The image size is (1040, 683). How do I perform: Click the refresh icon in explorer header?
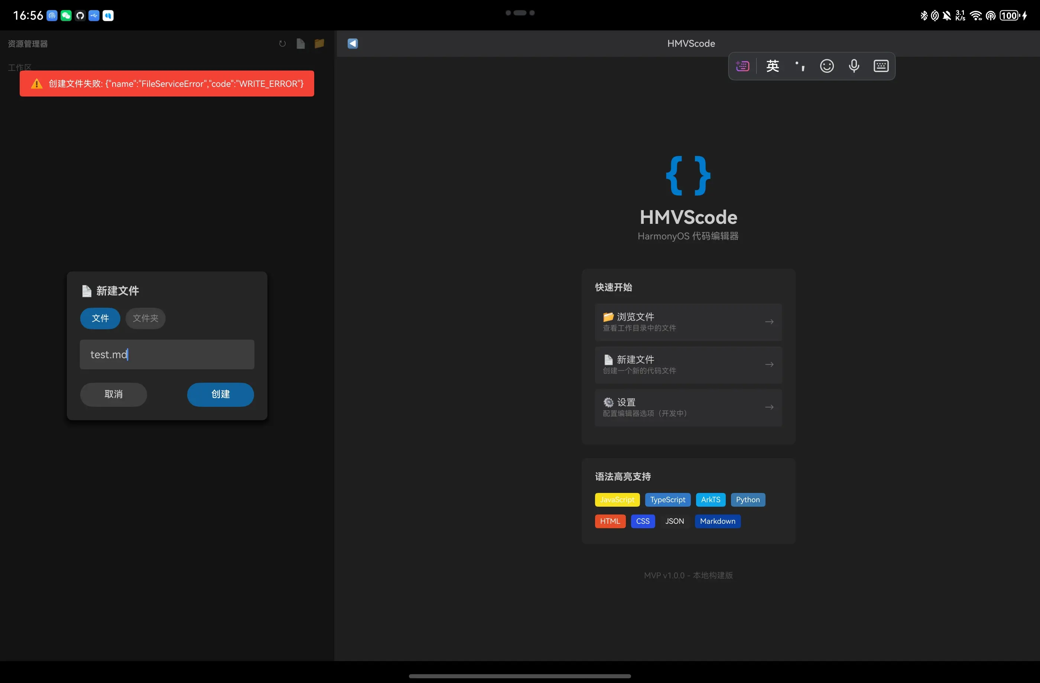pos(282,44)
